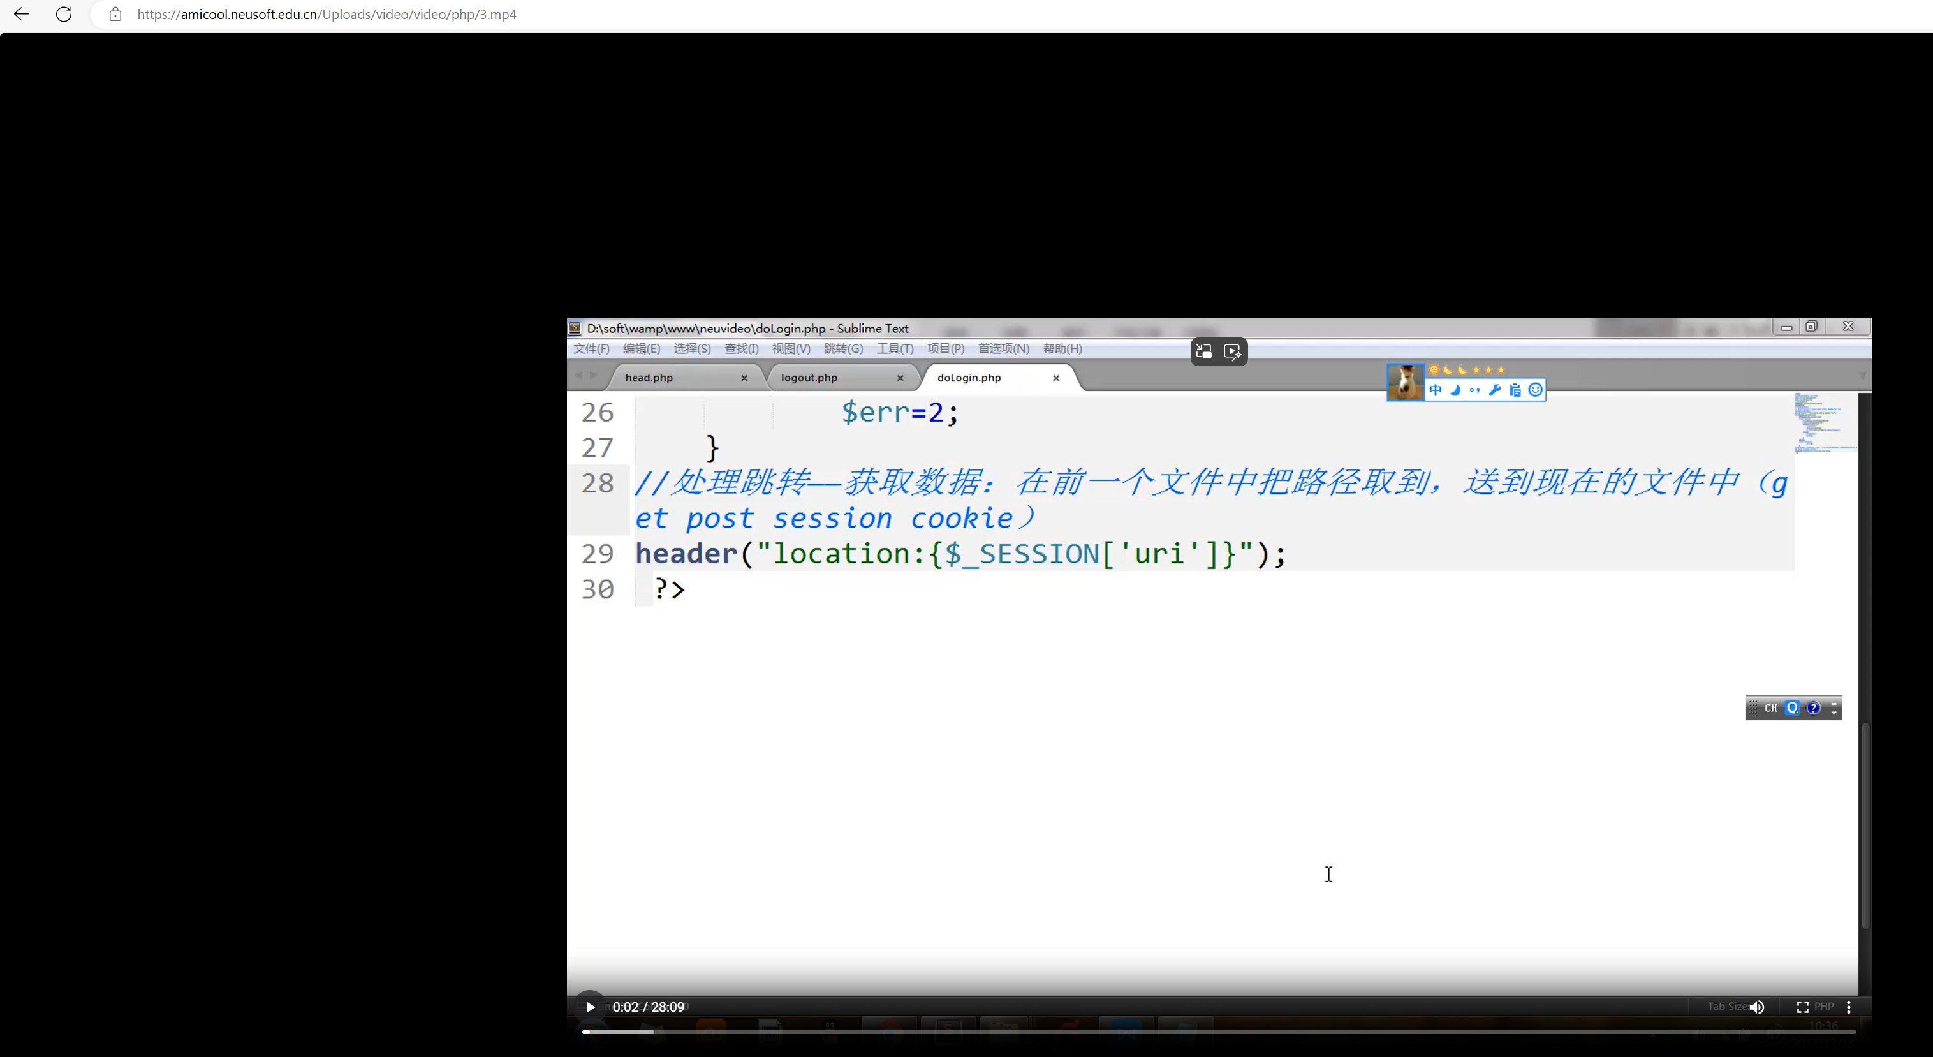The image size is (1933, 1057).
Task: Reload the browser page
Action: point(64,14)
